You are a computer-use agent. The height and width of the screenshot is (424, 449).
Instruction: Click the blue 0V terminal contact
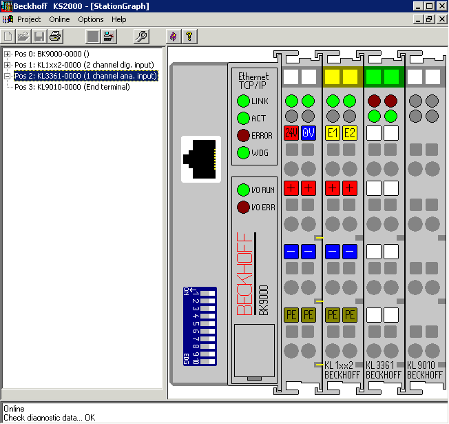[309, 133]
